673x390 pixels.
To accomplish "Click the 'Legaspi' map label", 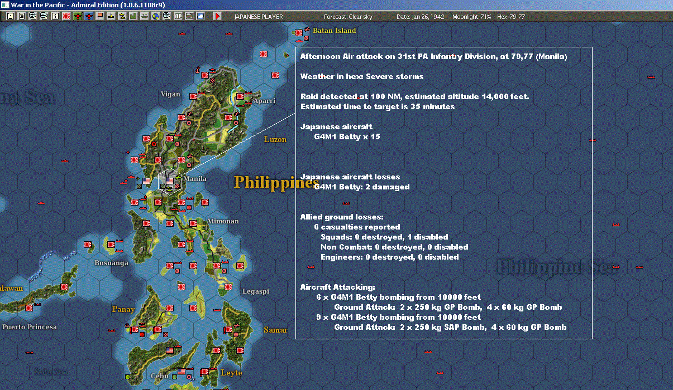I will tap(256, 291).
